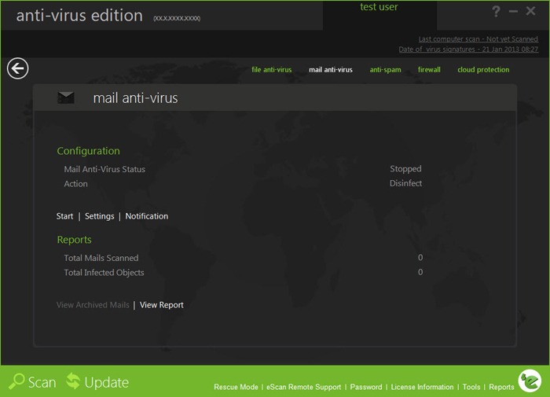The width and height of the screenshot is (550, 397).
Task: Open Rescue Mode
Action: (236, 387)
